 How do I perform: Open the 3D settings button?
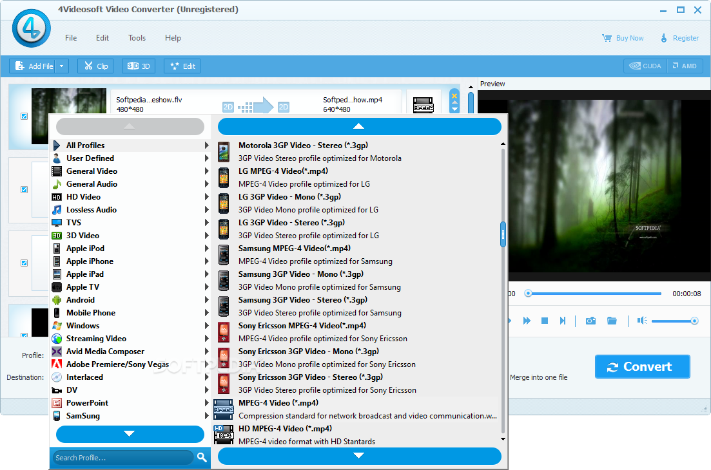(x=139, y=66)
